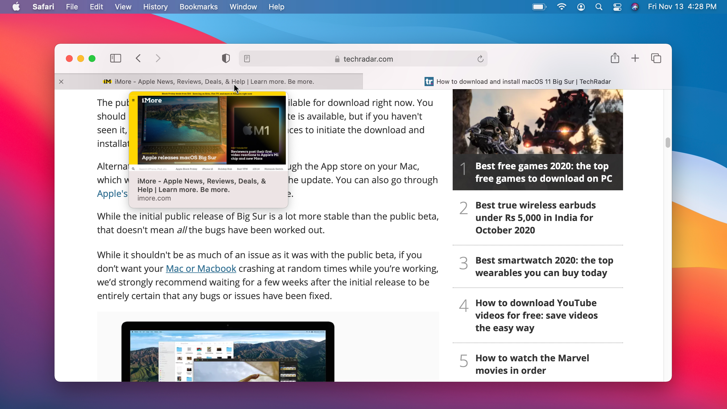Switch to the TechRadar Big Sur tab
This screenshot has width=727, height=409.
click(x=517, y=82)
